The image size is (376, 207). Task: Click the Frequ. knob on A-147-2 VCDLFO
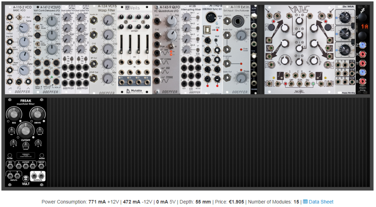pyautogui.click(x=51, y=22)
